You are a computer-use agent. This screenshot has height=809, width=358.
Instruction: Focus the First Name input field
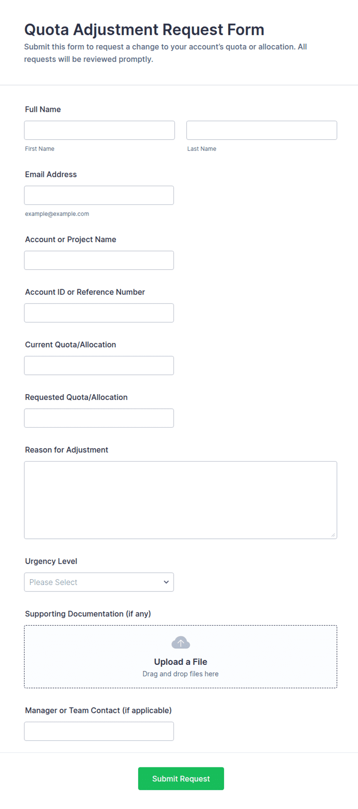(x=99, y=130)
